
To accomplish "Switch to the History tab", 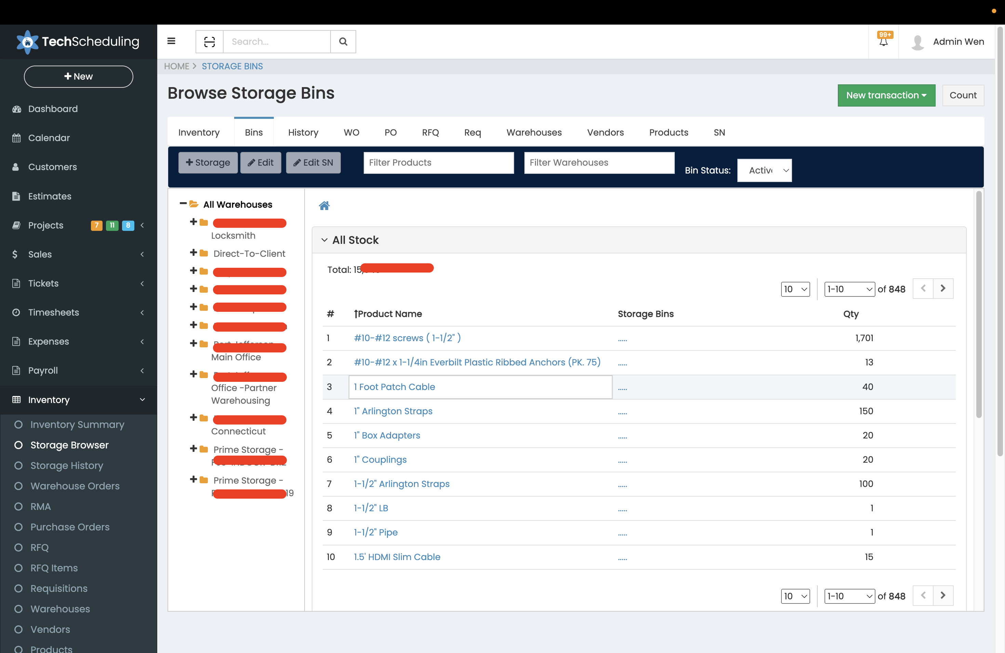I will click(x=303, y=132).
